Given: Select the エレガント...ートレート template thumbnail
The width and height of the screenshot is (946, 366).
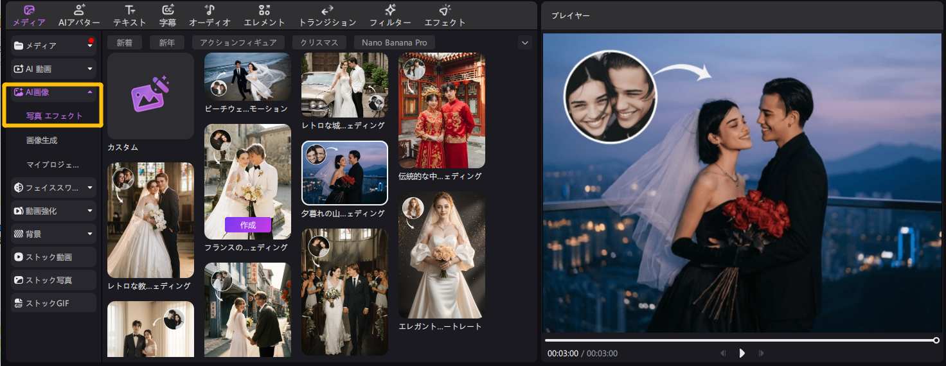Looking at the screenshot, I should point(442,255).
